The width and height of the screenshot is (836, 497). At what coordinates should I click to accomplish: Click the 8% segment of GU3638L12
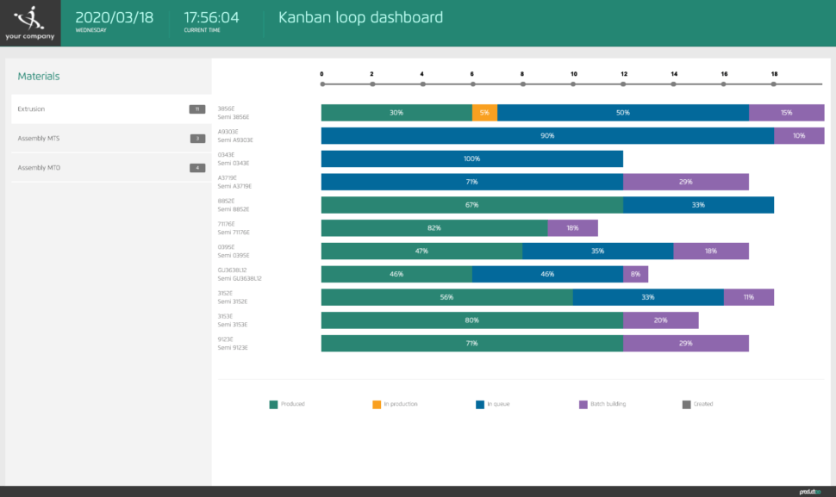[635, 274]
